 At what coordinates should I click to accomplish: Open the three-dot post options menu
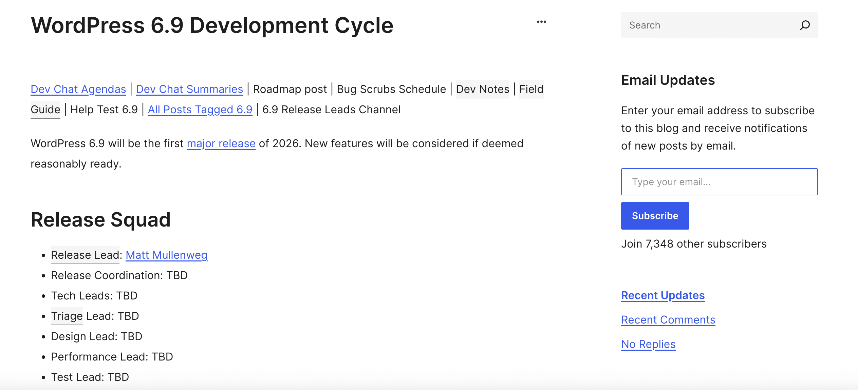pyautogui.click(x=541, y=22)
